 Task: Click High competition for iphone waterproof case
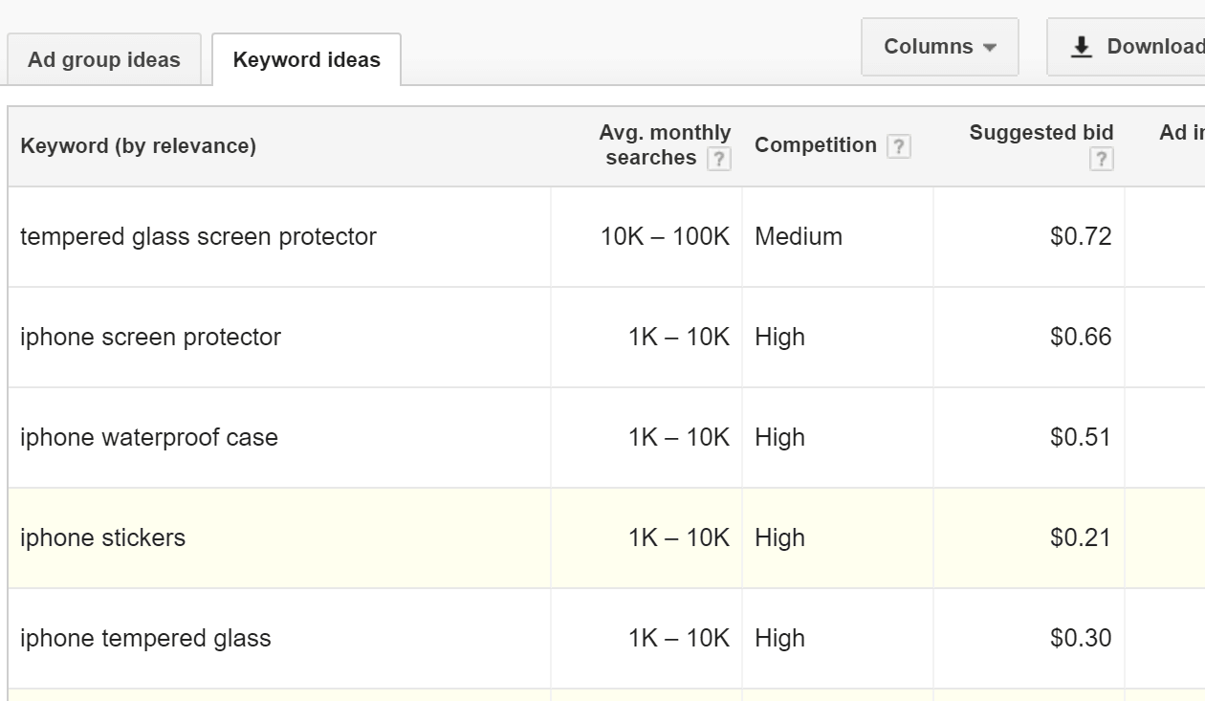[779, 437]
